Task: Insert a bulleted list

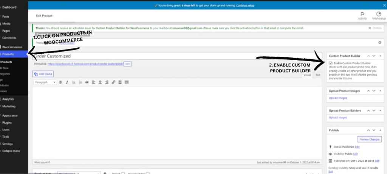Action: pyautogui.click(x=74, y=82)
